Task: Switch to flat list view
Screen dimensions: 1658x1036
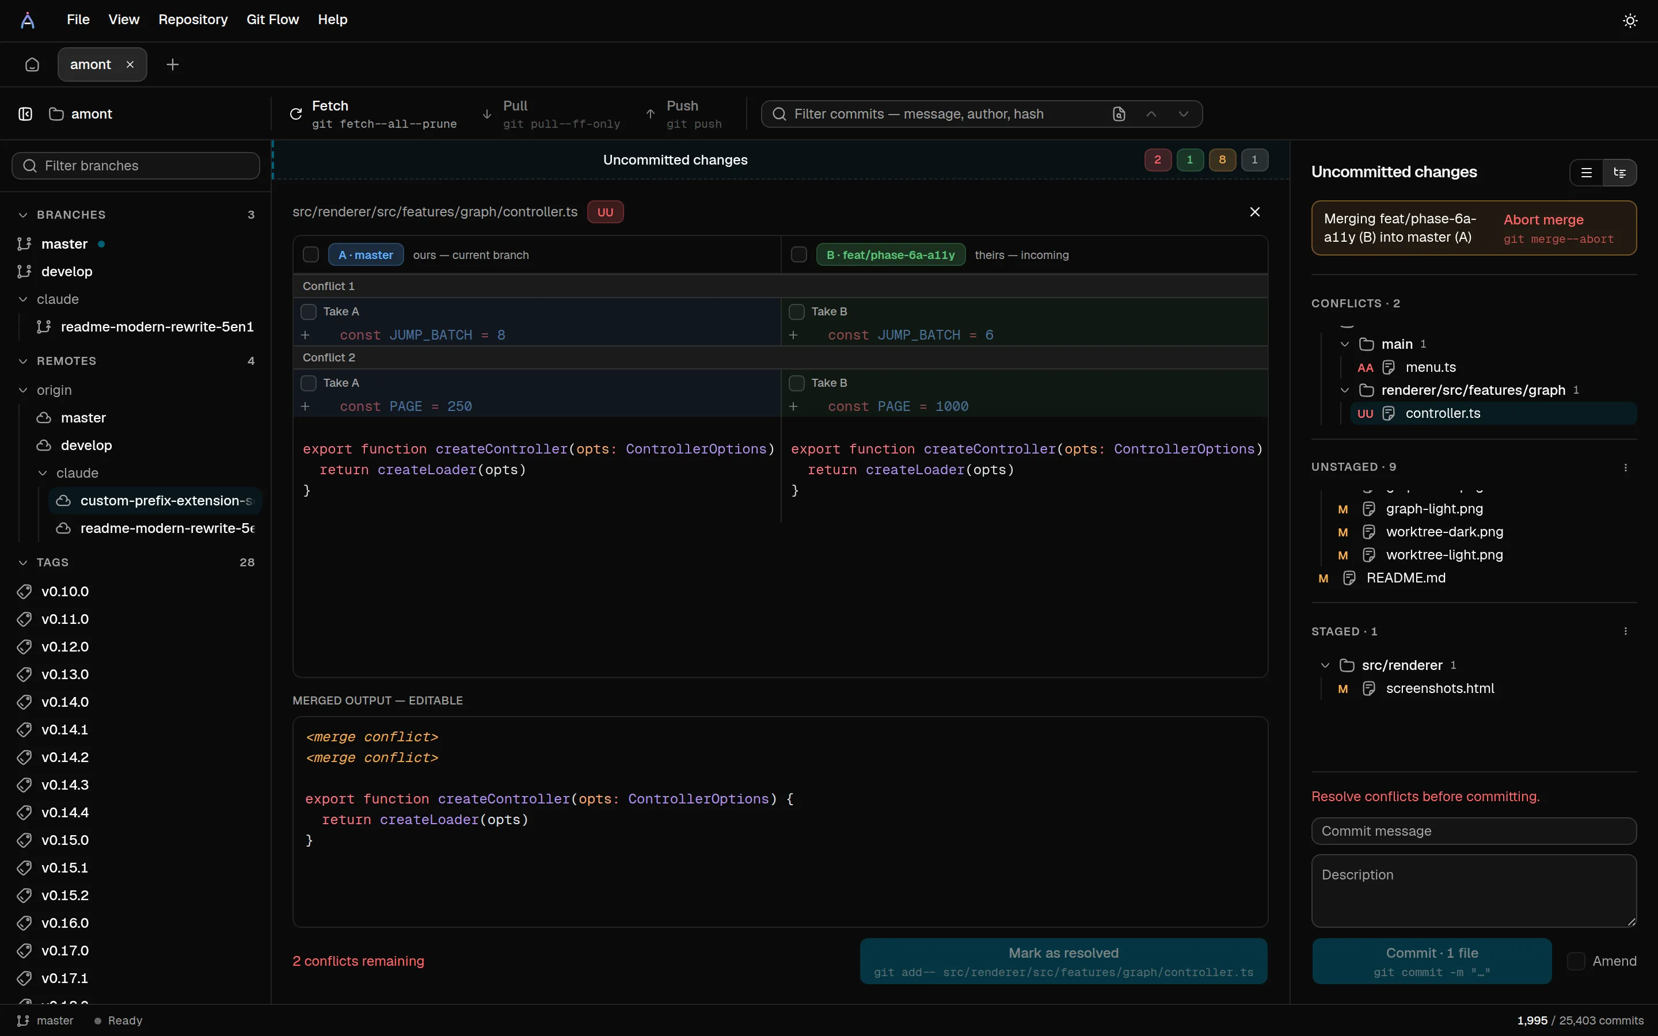Action: coord(1586,173)
